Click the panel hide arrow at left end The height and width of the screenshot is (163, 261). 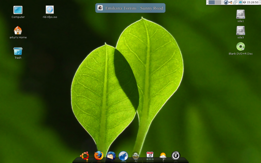pyautogui.click(x=207, y=2)
